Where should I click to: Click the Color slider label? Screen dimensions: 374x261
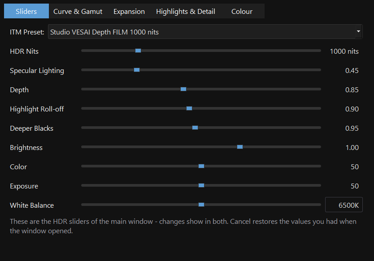[x=18, y=167]
